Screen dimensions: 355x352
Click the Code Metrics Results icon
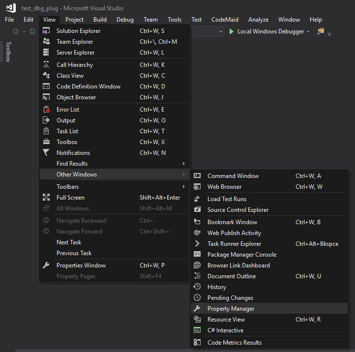[x=197, y=343]
